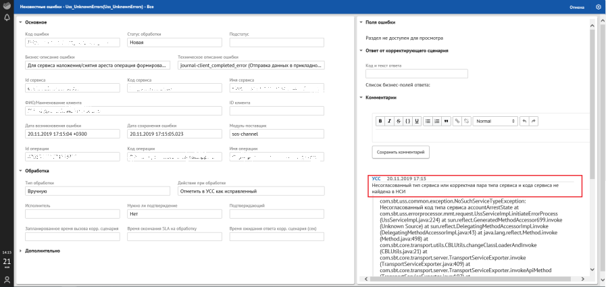
Task: Expand the Дополнительно section
Action: click(20, 251)
